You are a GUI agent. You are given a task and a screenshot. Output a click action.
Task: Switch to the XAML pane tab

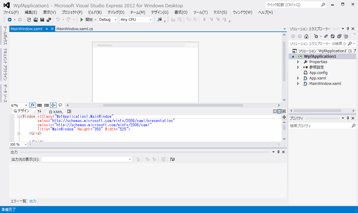(x=56, y=112)
